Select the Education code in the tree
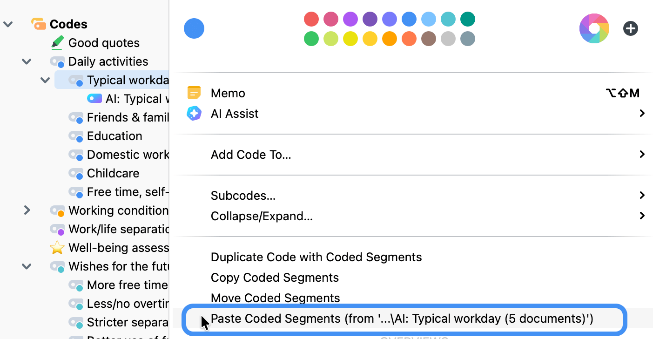This screenshot has width=653, height=339. click(114, 136)
